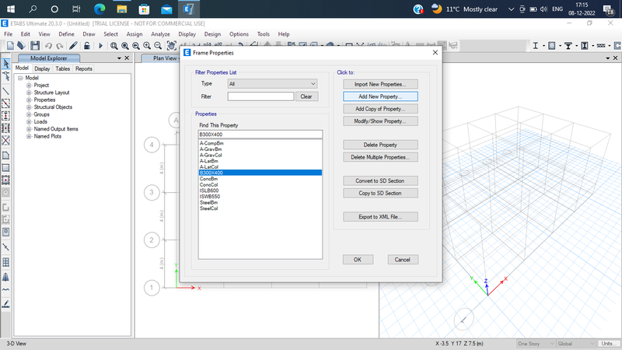
Task: Open the One Story dropdown in status bar
Action: pyautogui.click(x=536, y=344)
